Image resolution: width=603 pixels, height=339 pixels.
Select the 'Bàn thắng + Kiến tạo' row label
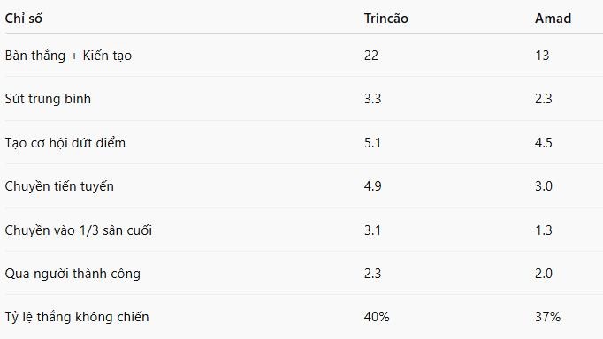(68, 56)
